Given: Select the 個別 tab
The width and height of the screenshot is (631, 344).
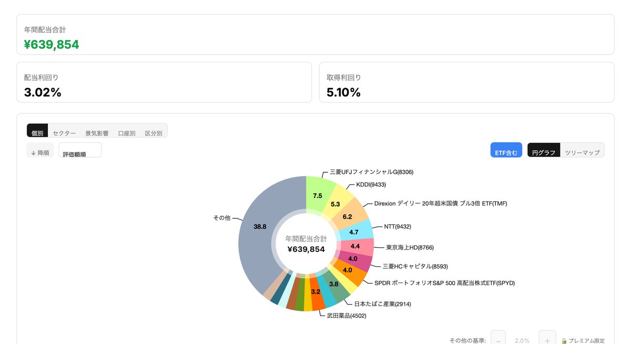Looking at the screenshot, I should click(37, 131).
